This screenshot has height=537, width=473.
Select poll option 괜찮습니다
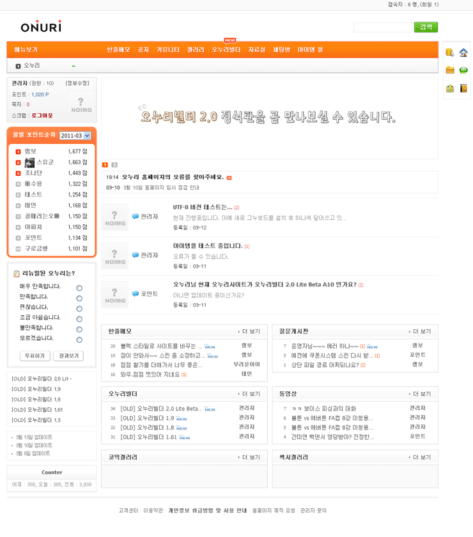pyautogui.click(x=79, y=309)
